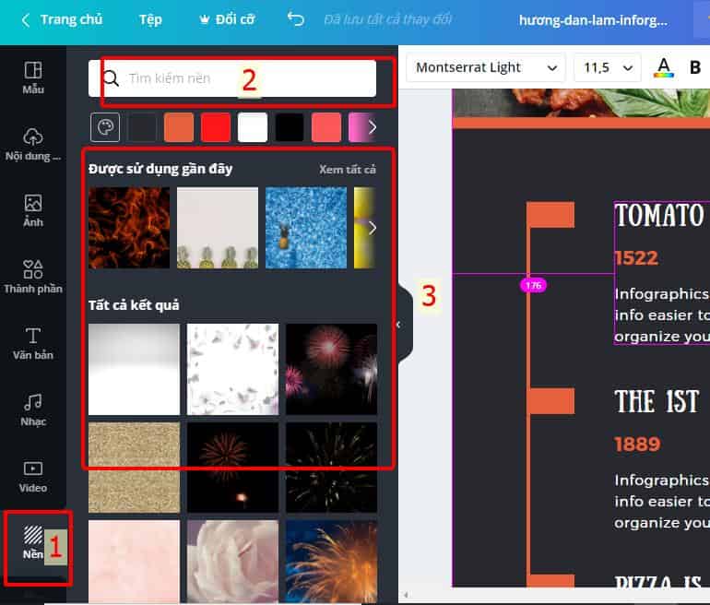Open the Nhạc music tab
The height and width of the screenshot is (605, 710).
(x=33, y=409)
